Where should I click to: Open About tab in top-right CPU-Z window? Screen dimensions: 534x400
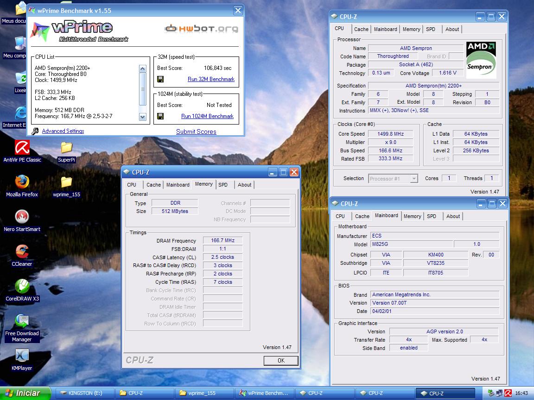pos(452,29)
